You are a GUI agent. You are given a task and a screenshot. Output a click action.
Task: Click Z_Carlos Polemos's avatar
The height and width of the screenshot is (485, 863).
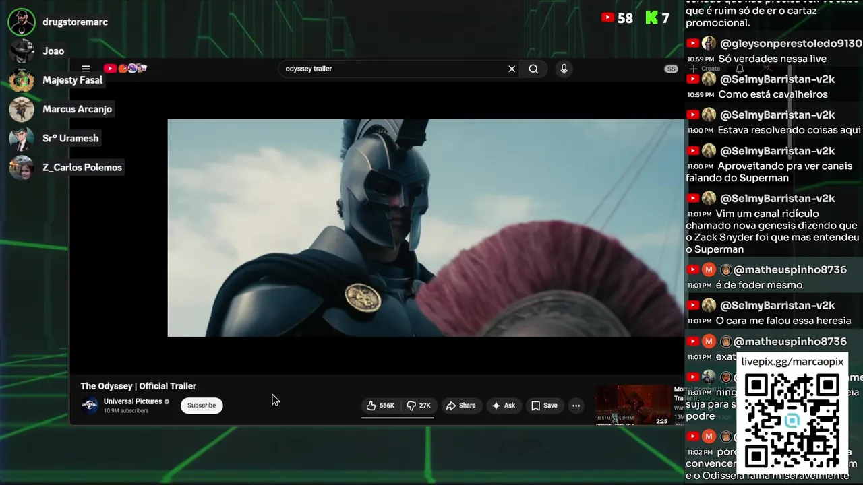(x=22, y=168)
